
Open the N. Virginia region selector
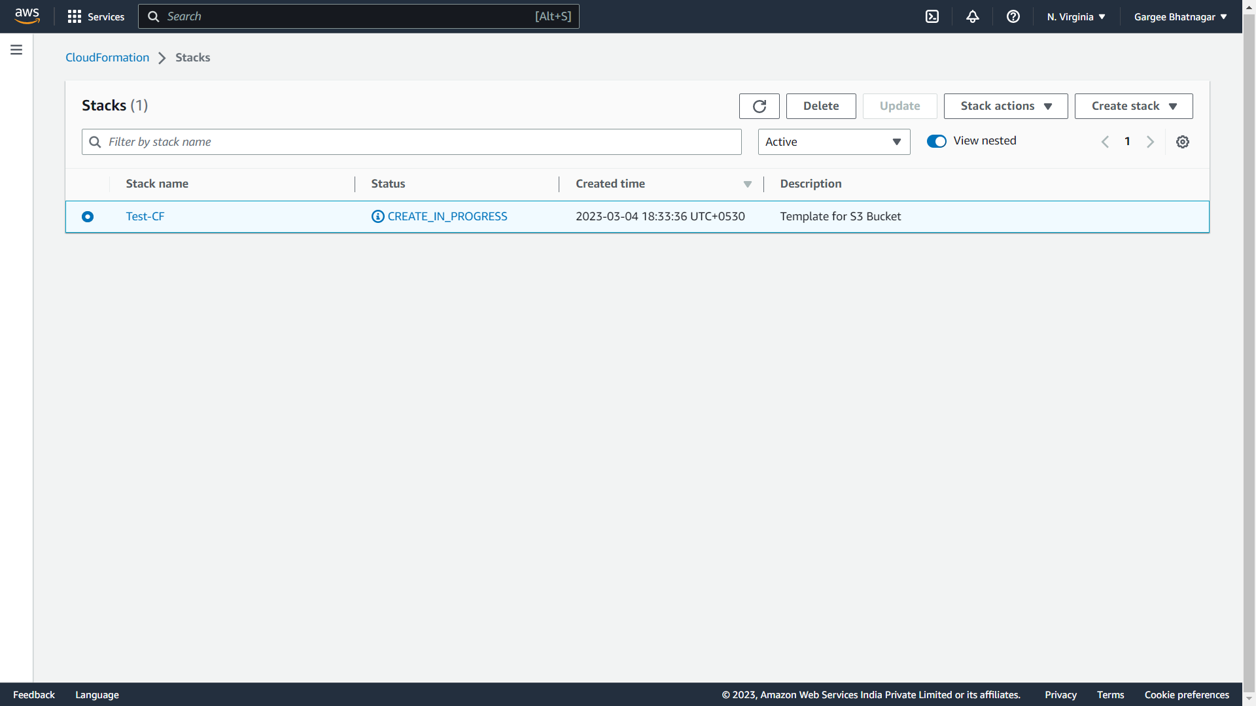[1075, 16]
